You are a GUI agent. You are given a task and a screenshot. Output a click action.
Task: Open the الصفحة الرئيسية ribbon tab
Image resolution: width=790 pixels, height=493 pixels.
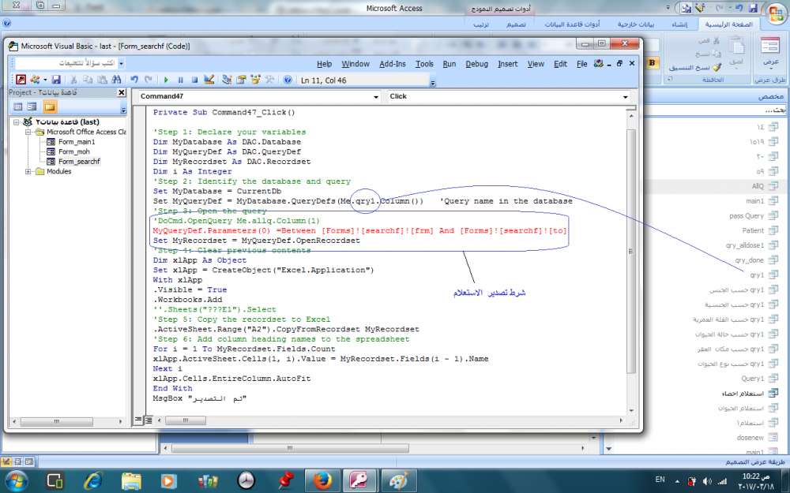(728, 24)
